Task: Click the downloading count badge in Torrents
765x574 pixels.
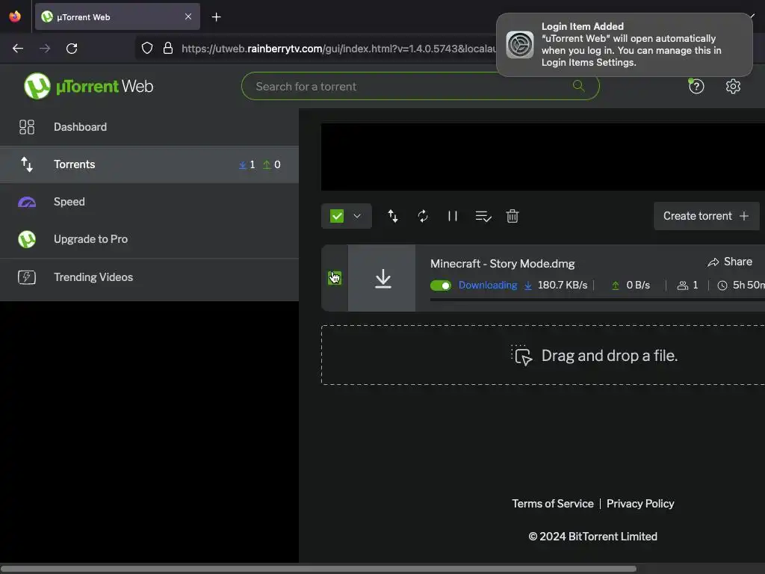Action: 247,164
